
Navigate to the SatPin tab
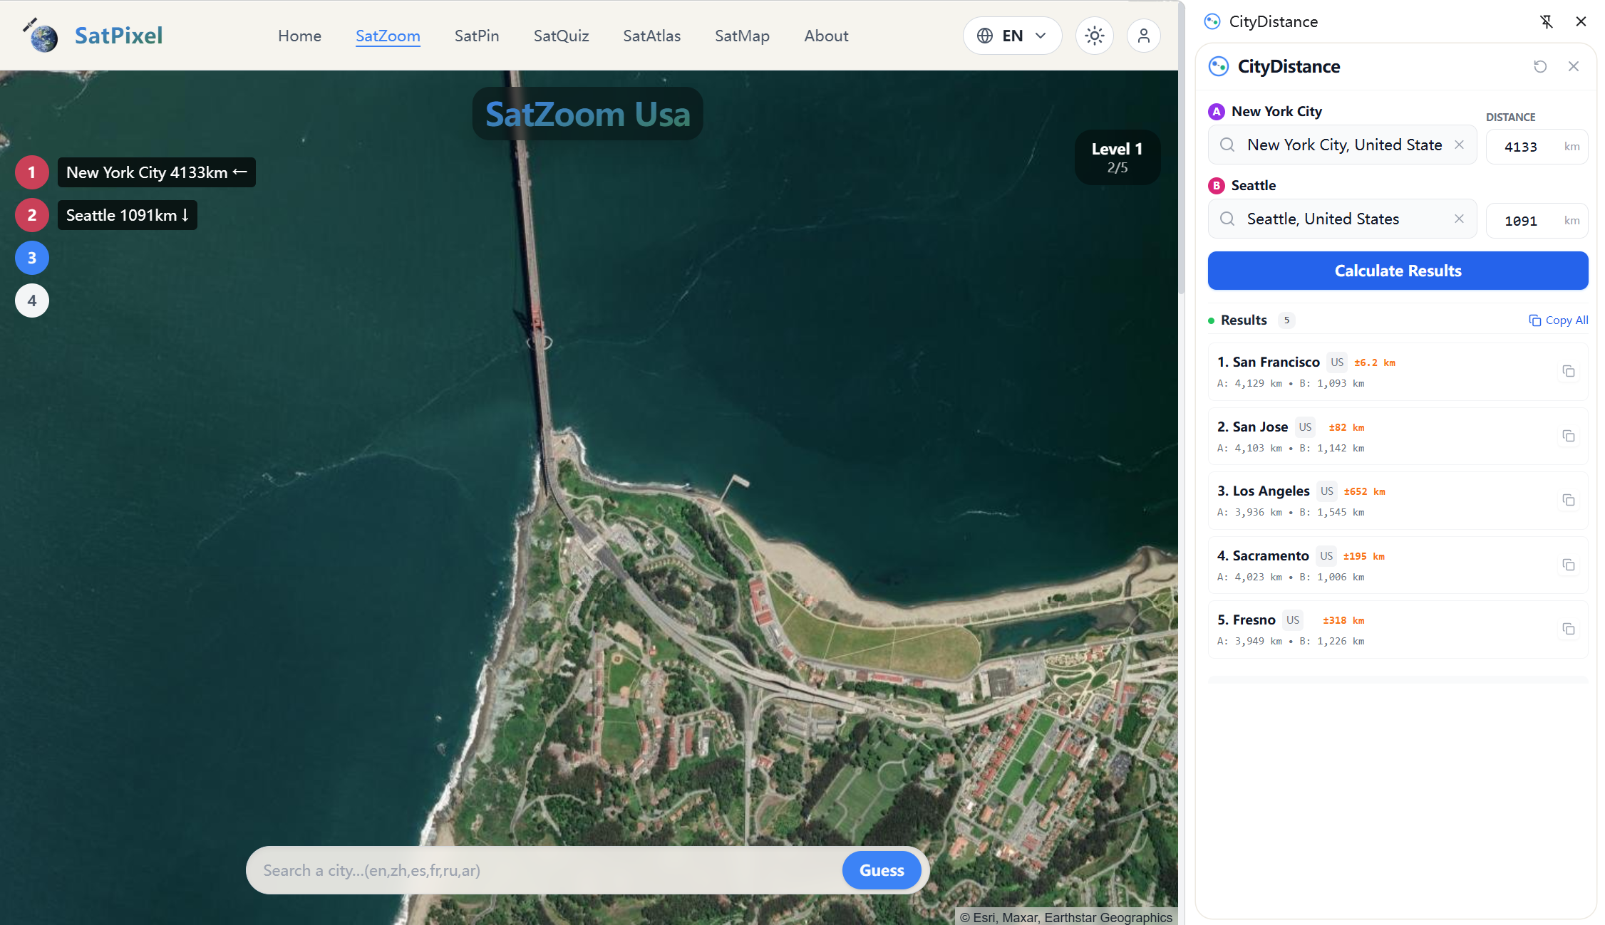click(x=476, y=36)
